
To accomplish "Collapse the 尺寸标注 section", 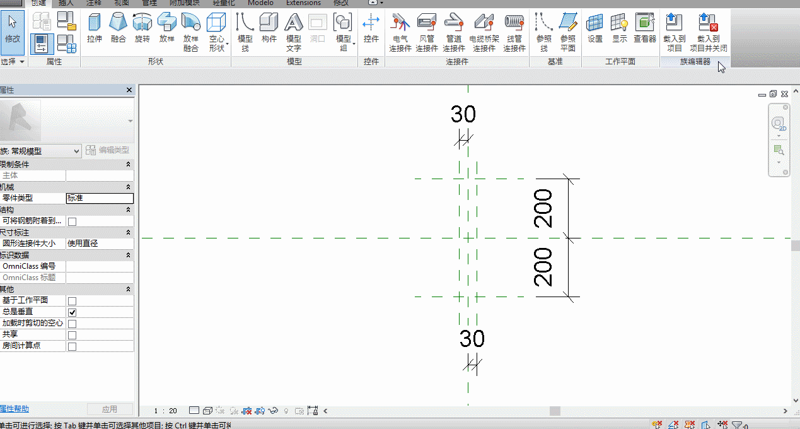I will click(x=129, y=232).
